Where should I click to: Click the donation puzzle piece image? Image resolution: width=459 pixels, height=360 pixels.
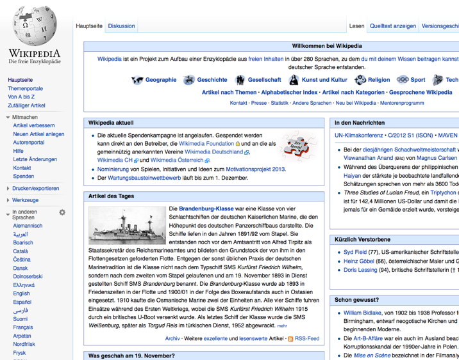pos(297,146)
